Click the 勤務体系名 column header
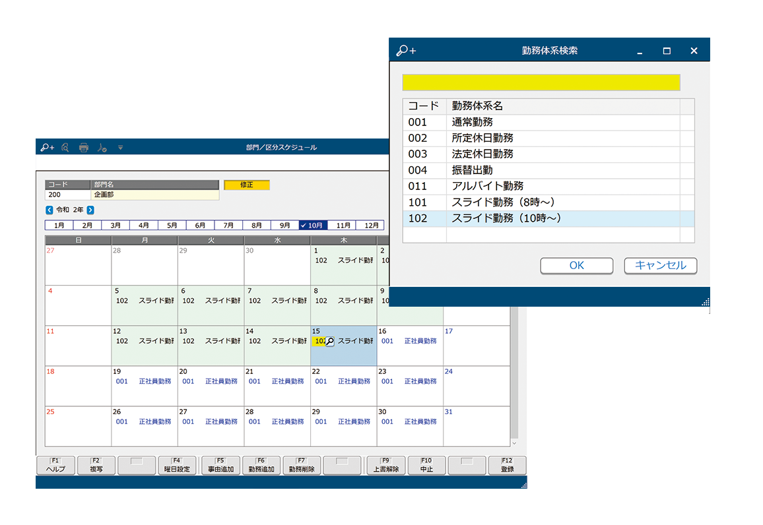The width and height of the screenshot is (763, 525). click(563, 106)
